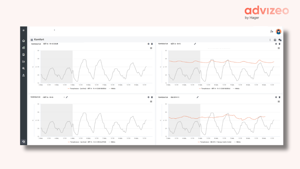Open settings of Bât B R+1 widget

click(x=276, y=97)
